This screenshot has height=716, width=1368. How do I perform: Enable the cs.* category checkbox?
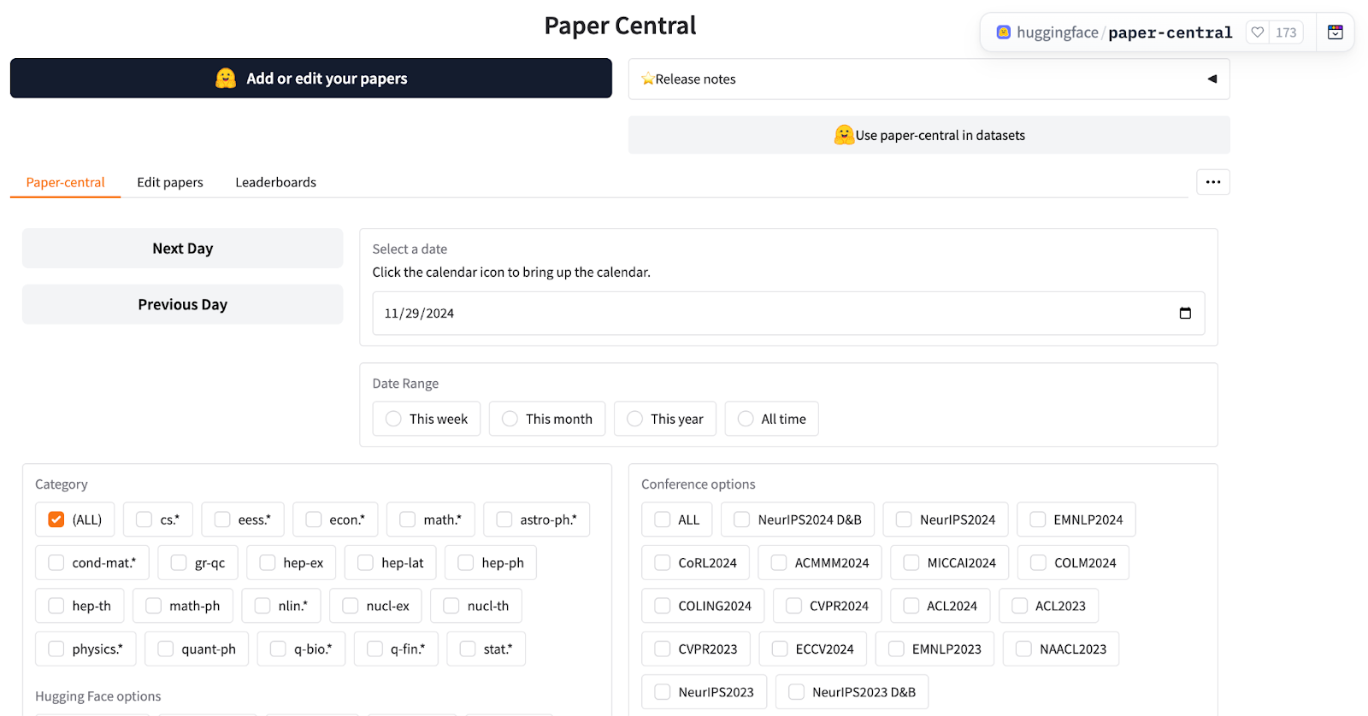(x=144, y=519)
